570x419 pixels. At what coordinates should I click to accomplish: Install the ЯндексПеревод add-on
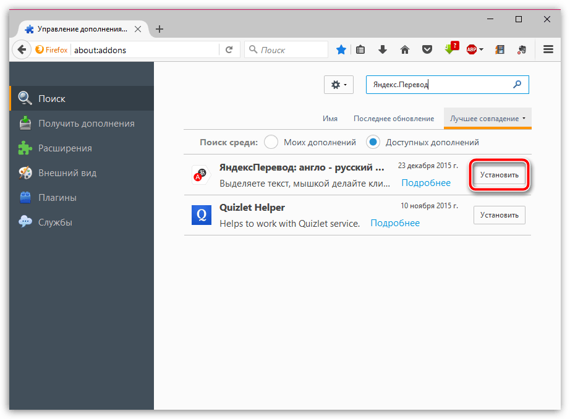pyautogui.click(x=499, y=175)
